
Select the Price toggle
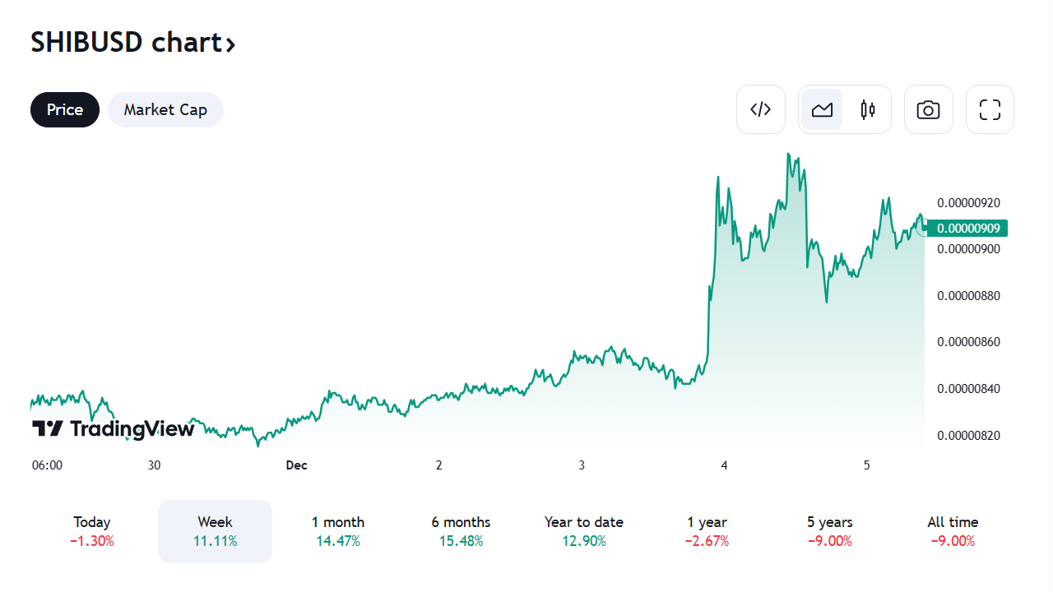65,109
